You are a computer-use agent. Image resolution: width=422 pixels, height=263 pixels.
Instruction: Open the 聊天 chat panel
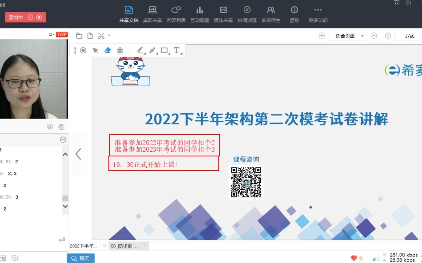tap(81, 258)
